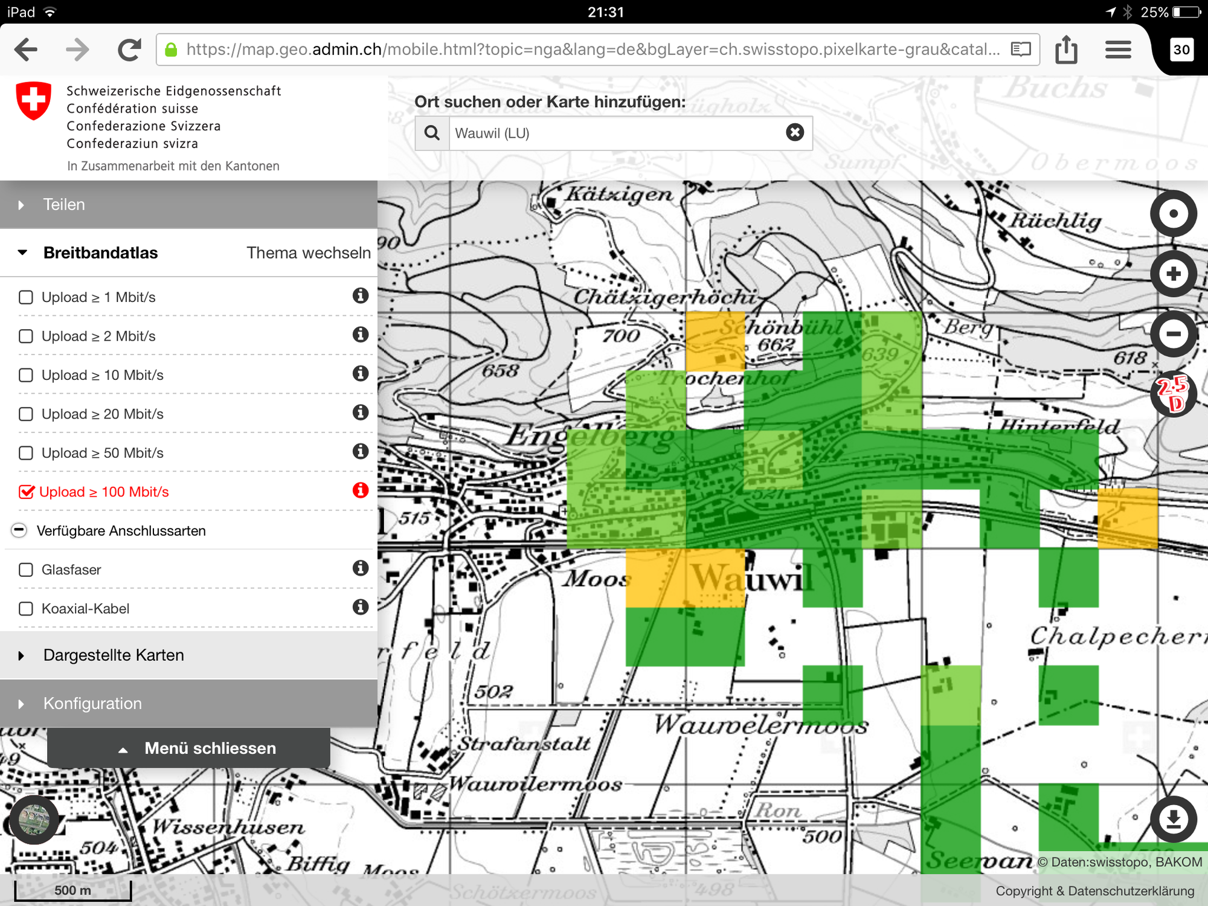
Task: Uncheck Upload ≥ 100 Mbit/s layer
Action: [x=27, y=492]
